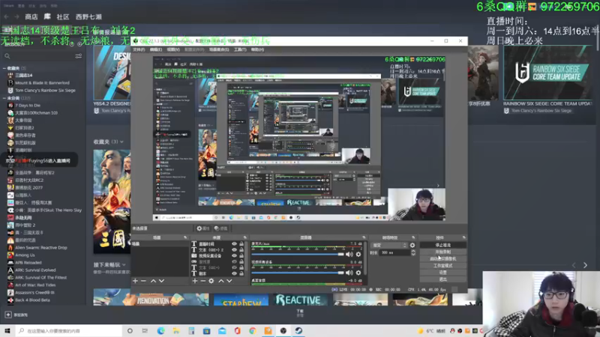Viewport: 600px width, 337px height.
Task: Show next shelf items with right arrow
Action: [585, 265]
